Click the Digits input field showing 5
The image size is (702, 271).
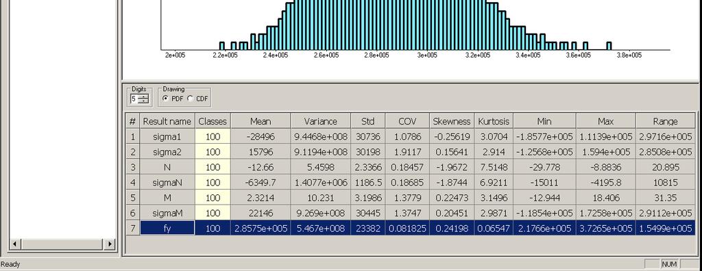[x=134, y=99]
